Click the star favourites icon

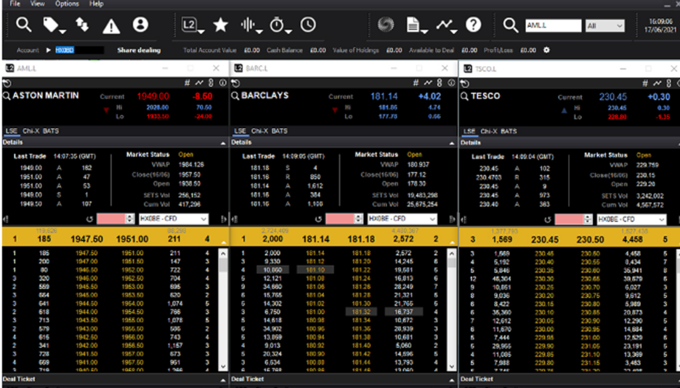coord(220,25)
